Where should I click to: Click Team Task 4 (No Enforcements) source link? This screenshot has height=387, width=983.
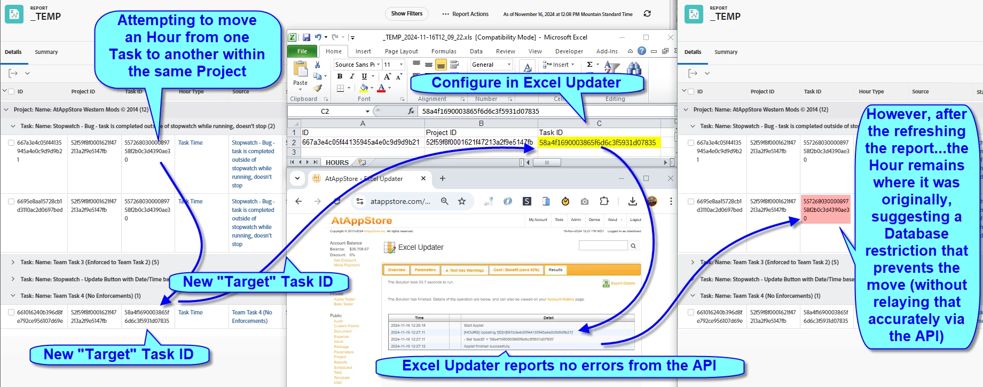tap(252, 317)
